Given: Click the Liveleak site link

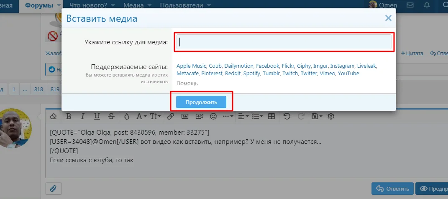Looking at the screenshot, I should point(367,66).
